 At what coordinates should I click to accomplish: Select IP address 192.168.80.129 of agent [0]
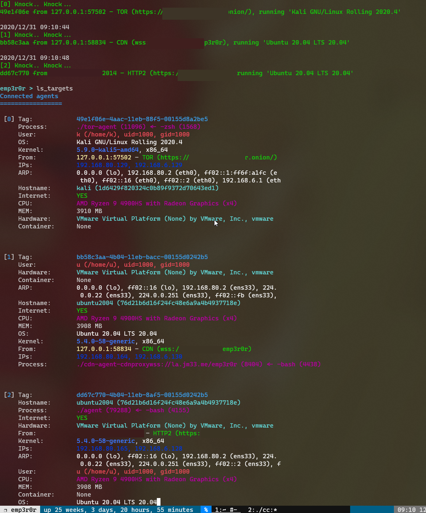(103, 165)
